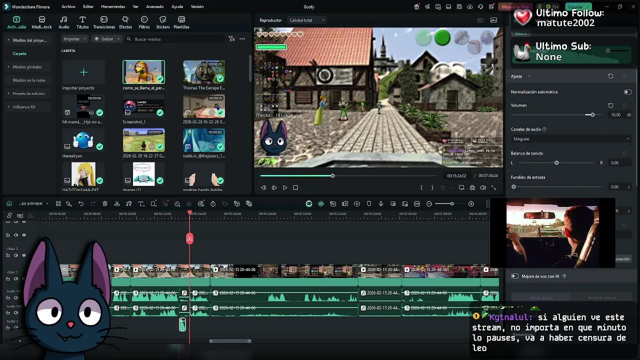
Task: Click the Volumen slider handle
Action: [x=592, y=115]
